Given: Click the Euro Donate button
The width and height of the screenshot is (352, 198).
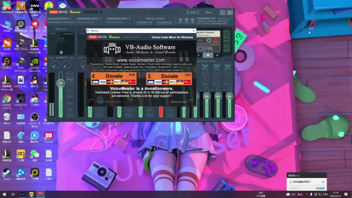Looking at the screenshot, I should pos(114,79).
